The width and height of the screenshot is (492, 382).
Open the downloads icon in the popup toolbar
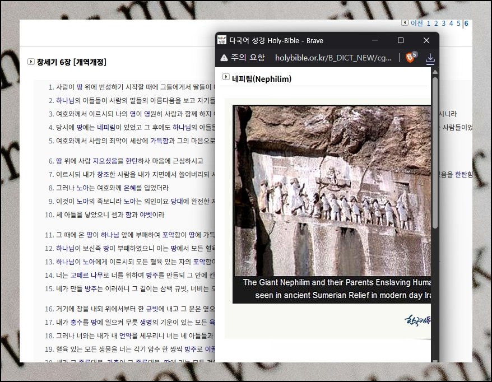430,58
